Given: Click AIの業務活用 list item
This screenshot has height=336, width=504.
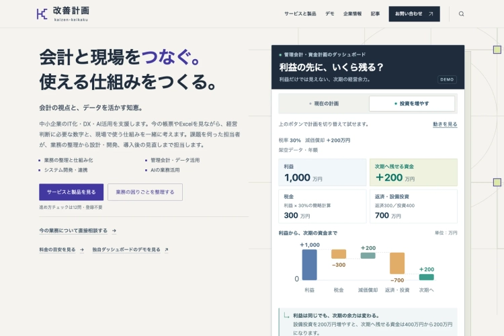Looking at the screenshot, I should (x=165, y=170).
